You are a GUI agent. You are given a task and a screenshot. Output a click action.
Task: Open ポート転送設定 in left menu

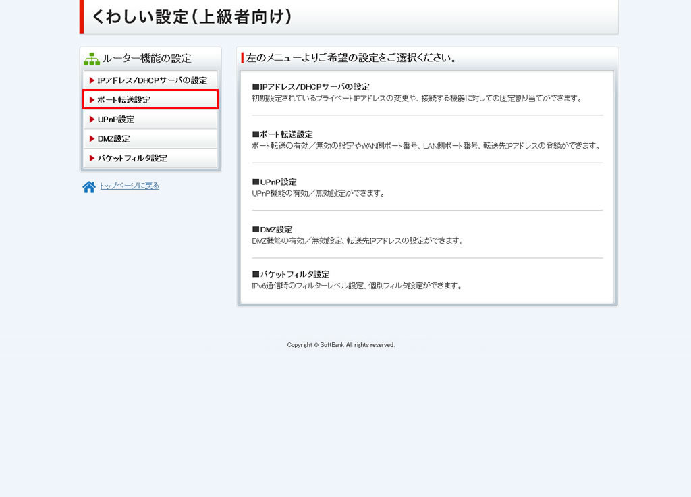(150, 100)
